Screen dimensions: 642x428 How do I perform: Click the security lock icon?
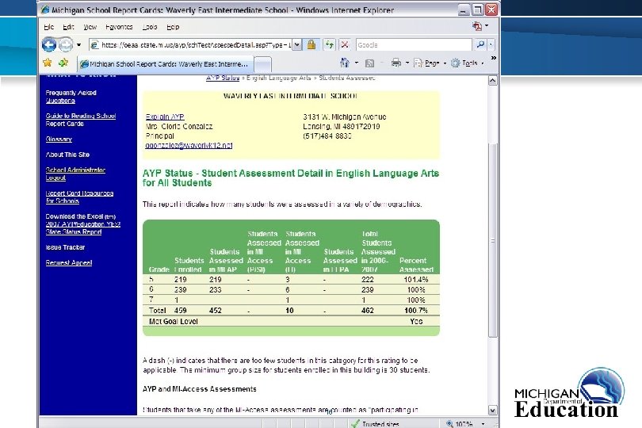pyautogui.click(x=311, y=44)
